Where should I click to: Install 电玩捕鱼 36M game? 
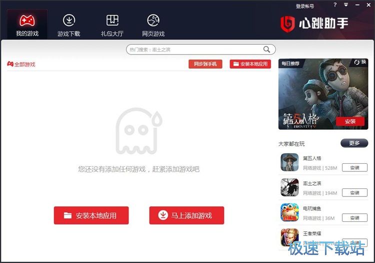point(354,218)
